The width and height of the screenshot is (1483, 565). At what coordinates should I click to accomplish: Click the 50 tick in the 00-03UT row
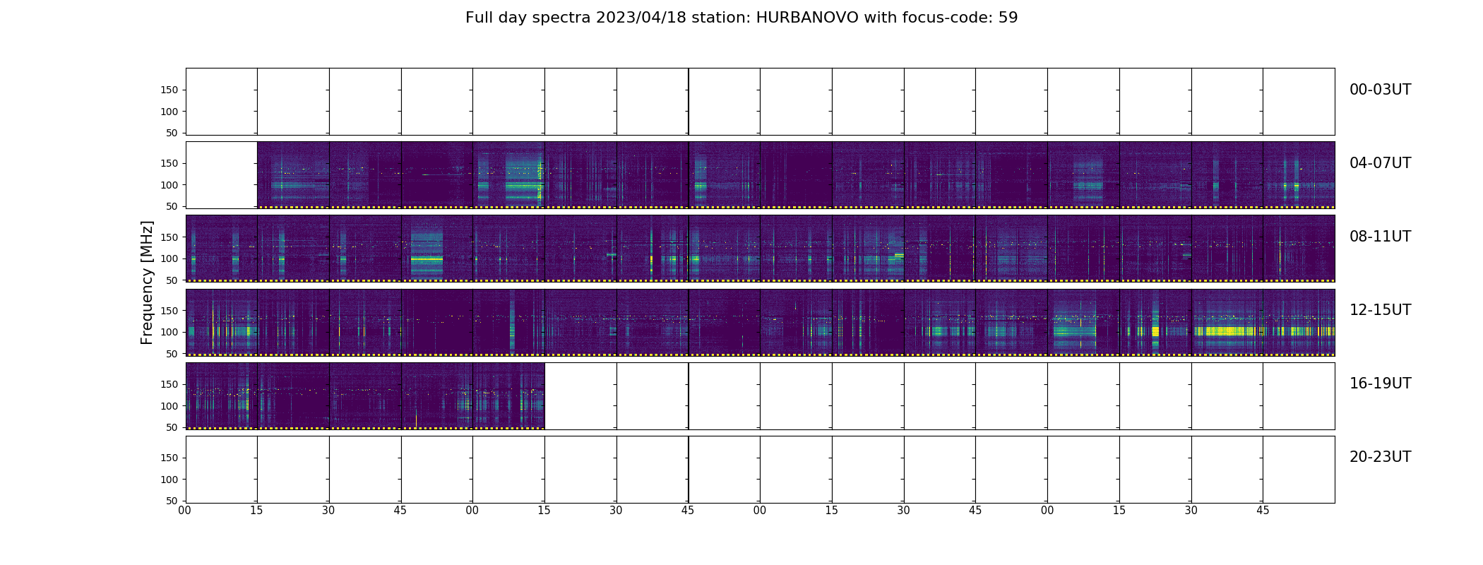172,133
